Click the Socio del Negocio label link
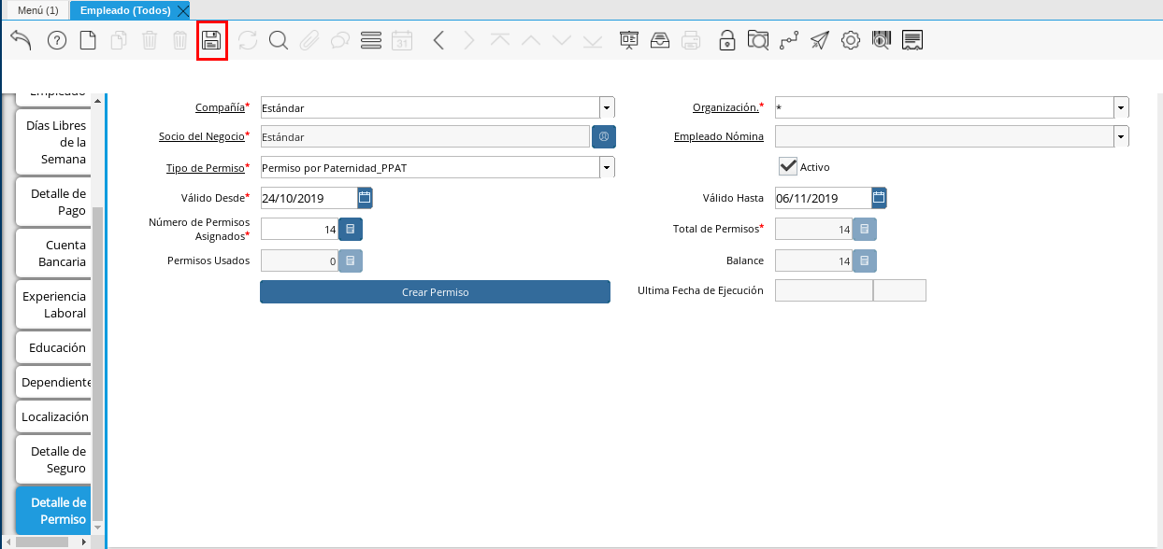Screen dimensions: 1163x549 click(x=202, y=136)
